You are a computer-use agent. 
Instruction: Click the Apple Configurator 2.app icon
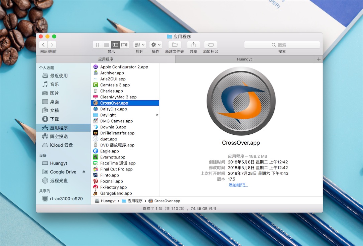(x=96, y=67)
